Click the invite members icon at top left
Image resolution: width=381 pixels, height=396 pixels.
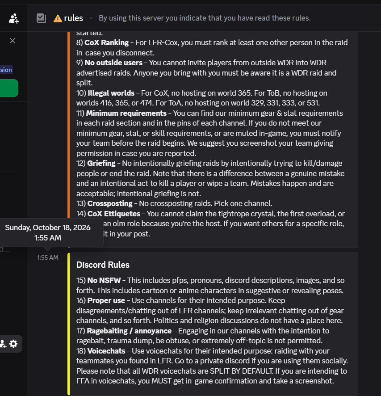(x=14, y=18)
